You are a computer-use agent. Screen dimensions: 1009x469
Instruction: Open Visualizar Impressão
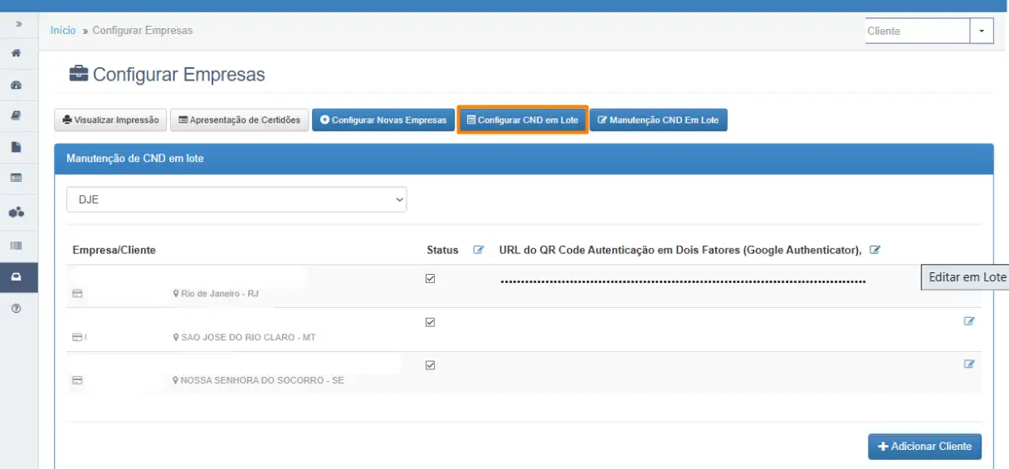tap(110, 120)
